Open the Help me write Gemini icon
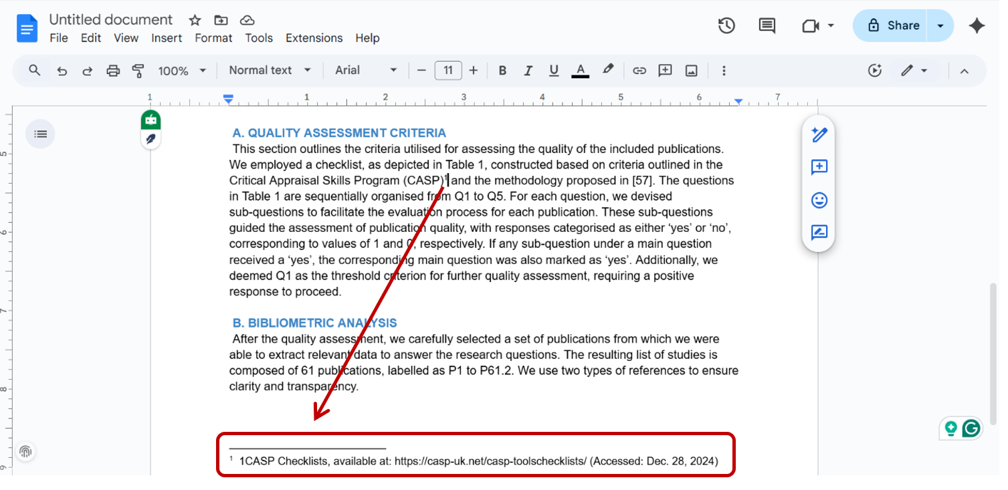The image size is (1008, 490). click(819, 134)
